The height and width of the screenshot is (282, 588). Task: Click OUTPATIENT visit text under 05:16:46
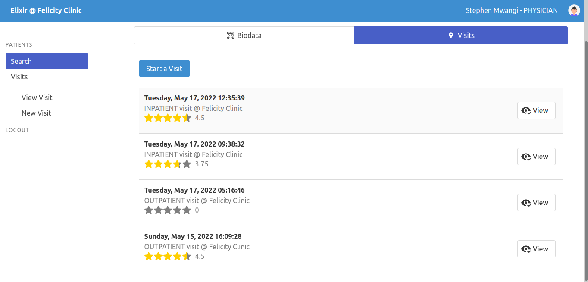click(197, 201)
